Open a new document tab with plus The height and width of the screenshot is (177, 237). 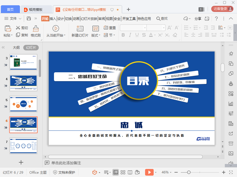coord(128,9)
